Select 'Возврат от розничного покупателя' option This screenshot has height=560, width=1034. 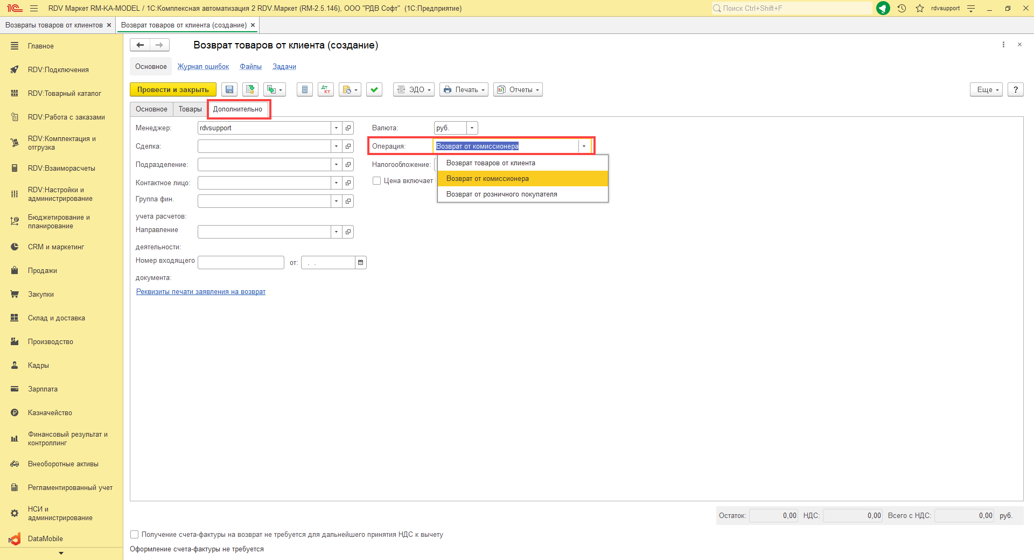[x=501, y=194]
